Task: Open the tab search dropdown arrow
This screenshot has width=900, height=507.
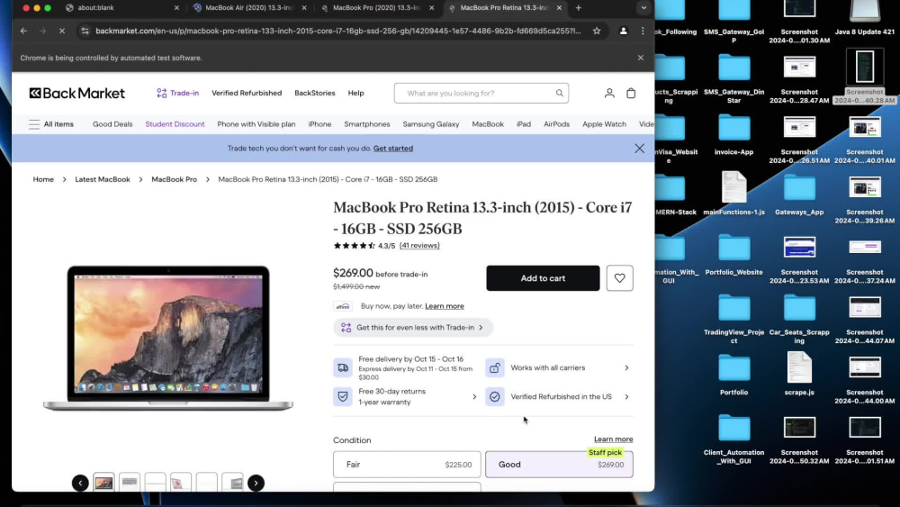Action: (643, 8)
